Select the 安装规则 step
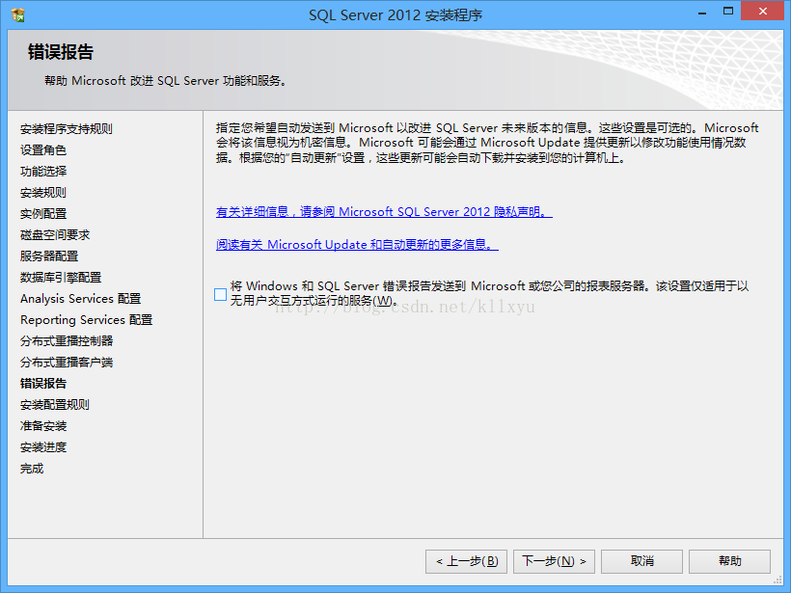 (42, 193)
